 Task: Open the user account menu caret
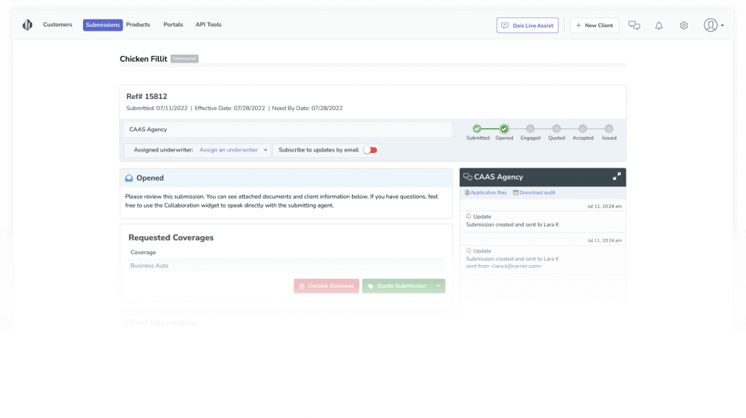coord(722,25)
